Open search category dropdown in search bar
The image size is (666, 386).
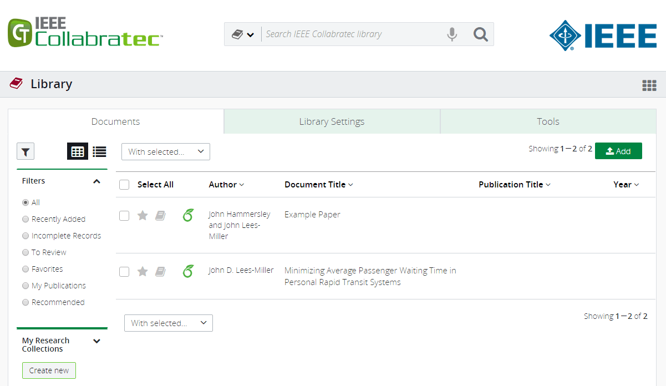tap(243, 34)
